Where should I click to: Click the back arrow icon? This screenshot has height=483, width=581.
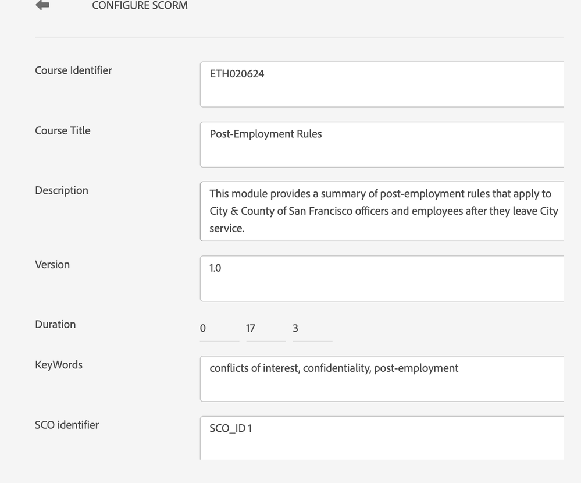point(42,5)
